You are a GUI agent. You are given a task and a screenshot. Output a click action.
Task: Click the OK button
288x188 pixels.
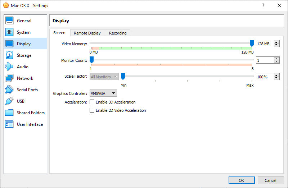242,180
